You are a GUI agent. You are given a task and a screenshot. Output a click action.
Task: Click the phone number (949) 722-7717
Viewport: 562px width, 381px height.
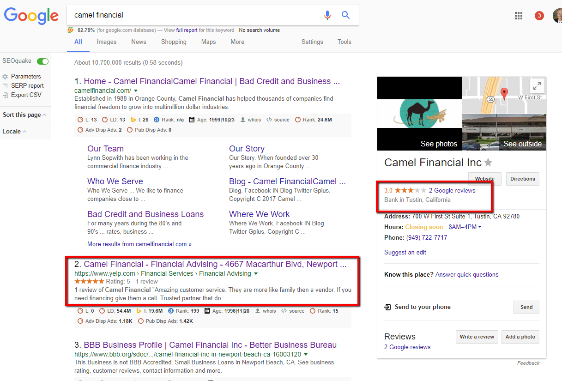tap(427, 237)
